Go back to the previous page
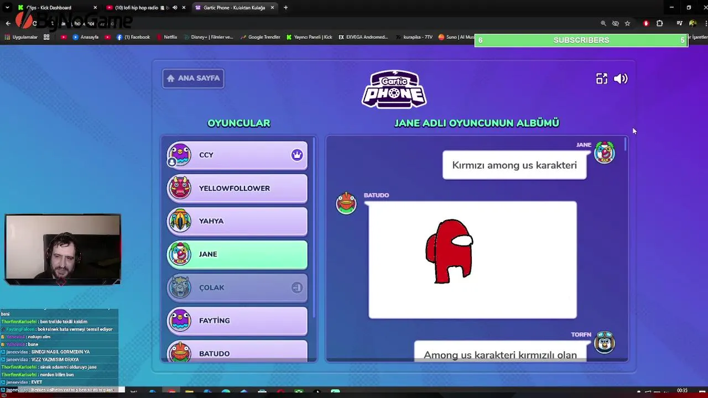 pyautogui.click(x=8, y=23)
